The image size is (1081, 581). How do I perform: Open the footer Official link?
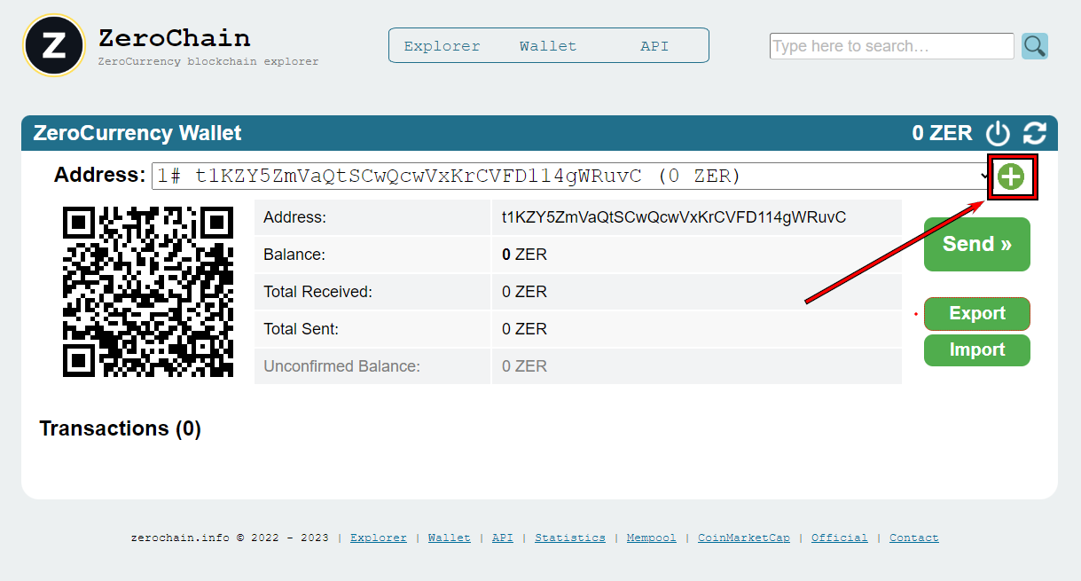(840, 538)
